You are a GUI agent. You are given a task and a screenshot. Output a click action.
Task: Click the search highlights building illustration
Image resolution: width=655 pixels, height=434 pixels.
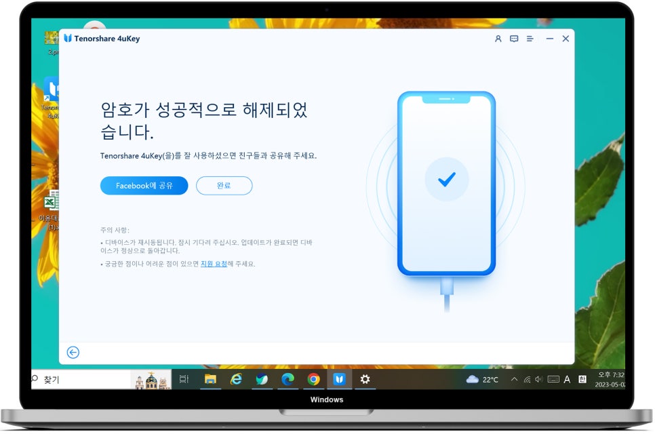(151, 380)
